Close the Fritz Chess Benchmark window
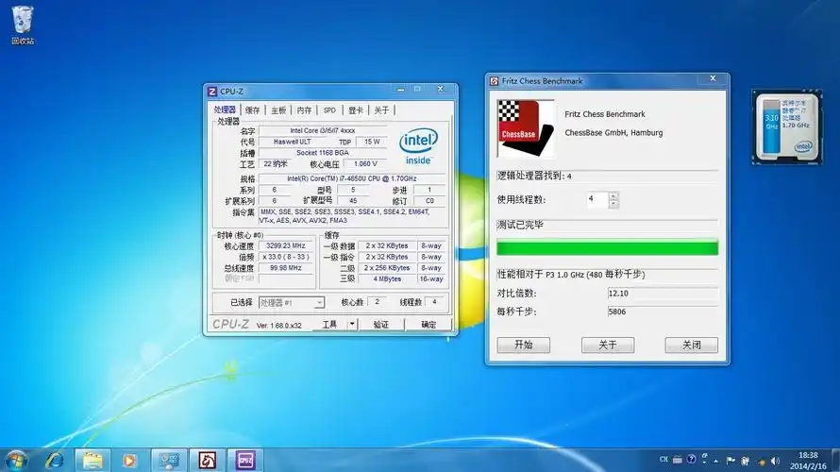 (713, 78)
